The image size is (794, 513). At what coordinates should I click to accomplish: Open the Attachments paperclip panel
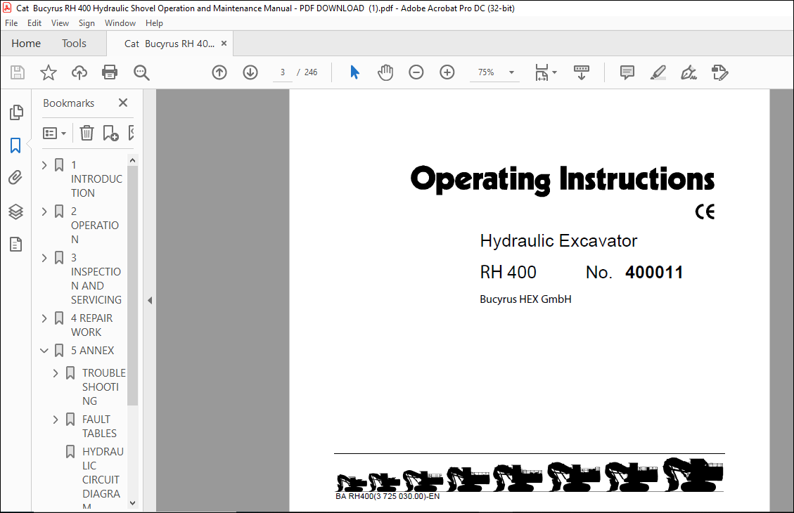coord(15,178)
